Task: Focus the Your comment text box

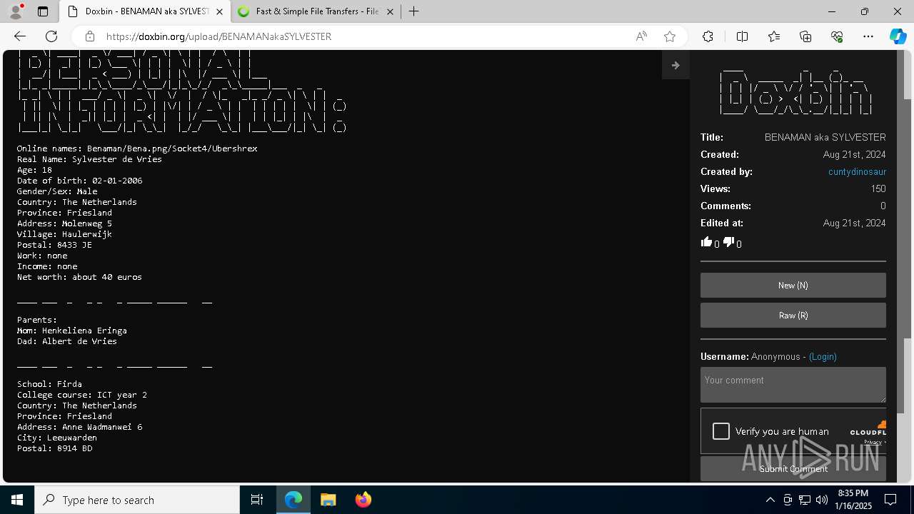Action: pos(793,385)
